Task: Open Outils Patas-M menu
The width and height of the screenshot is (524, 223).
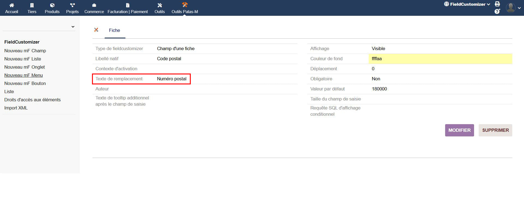Action: tap(184, 8)
